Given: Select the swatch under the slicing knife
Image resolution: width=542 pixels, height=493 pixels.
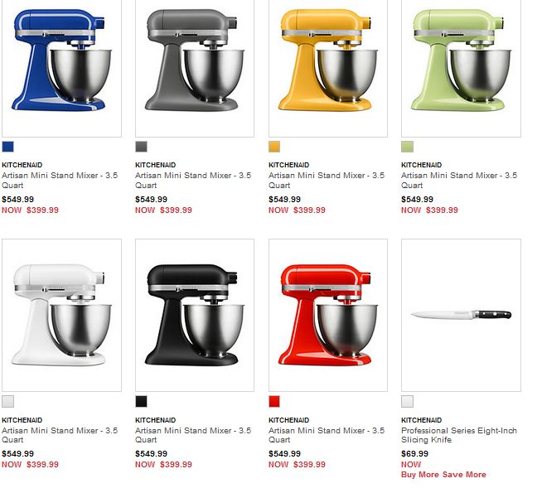Looking at the screenshot, I should [x=407, y=402].
